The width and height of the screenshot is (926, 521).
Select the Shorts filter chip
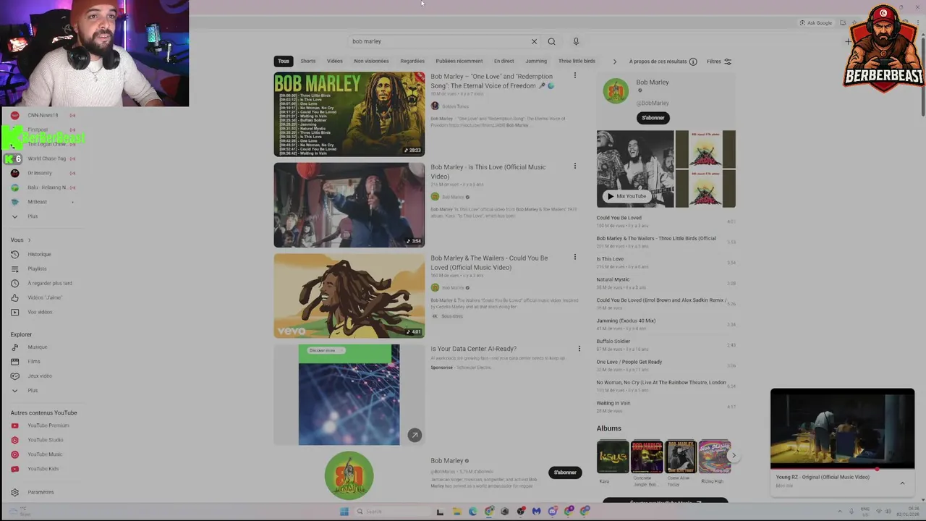click(308, 62)
